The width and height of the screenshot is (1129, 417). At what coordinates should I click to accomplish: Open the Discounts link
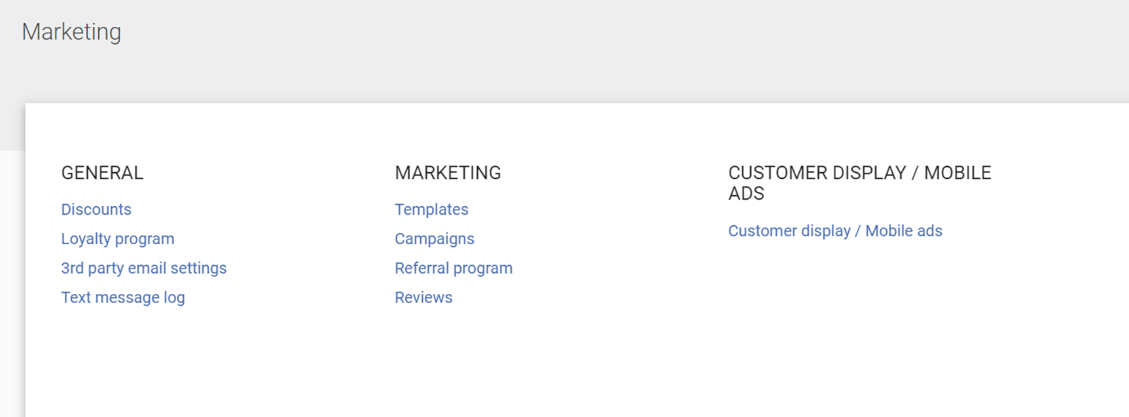click(96, 209)
